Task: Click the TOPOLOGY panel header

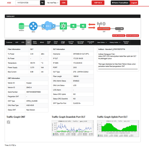Action: tap(73, 16)
